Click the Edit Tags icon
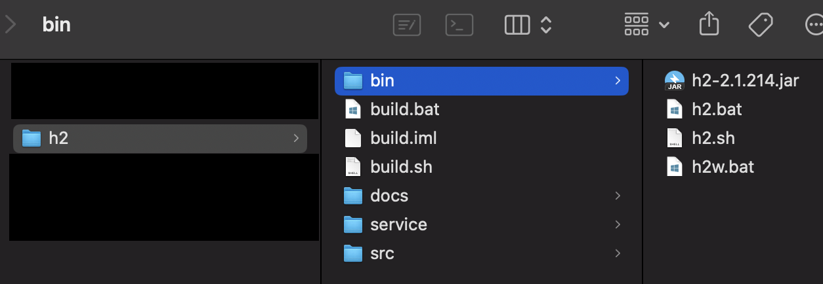 tap(761, 25)
